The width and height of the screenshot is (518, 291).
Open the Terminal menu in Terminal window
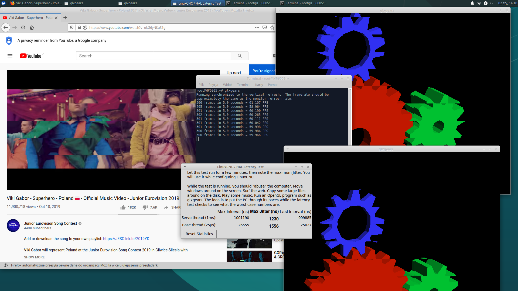click(244, 85)
